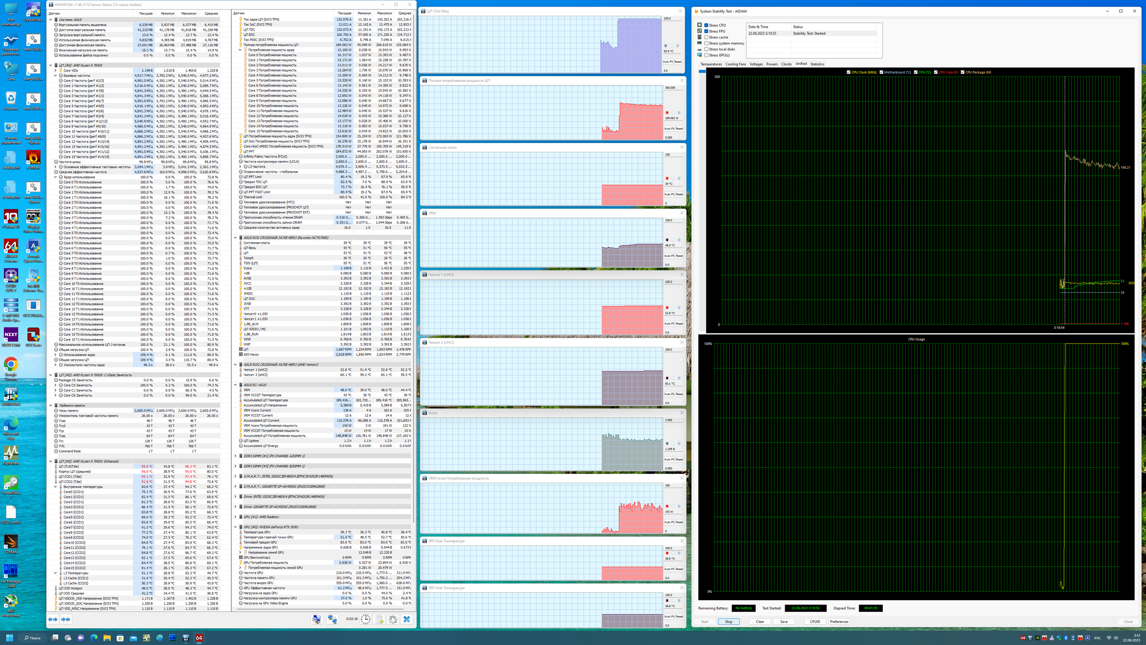Open MSI Afterburner desktop icon
This screenshot has height=645, width=1146.
pyautogui.click(x=11, y=606)
